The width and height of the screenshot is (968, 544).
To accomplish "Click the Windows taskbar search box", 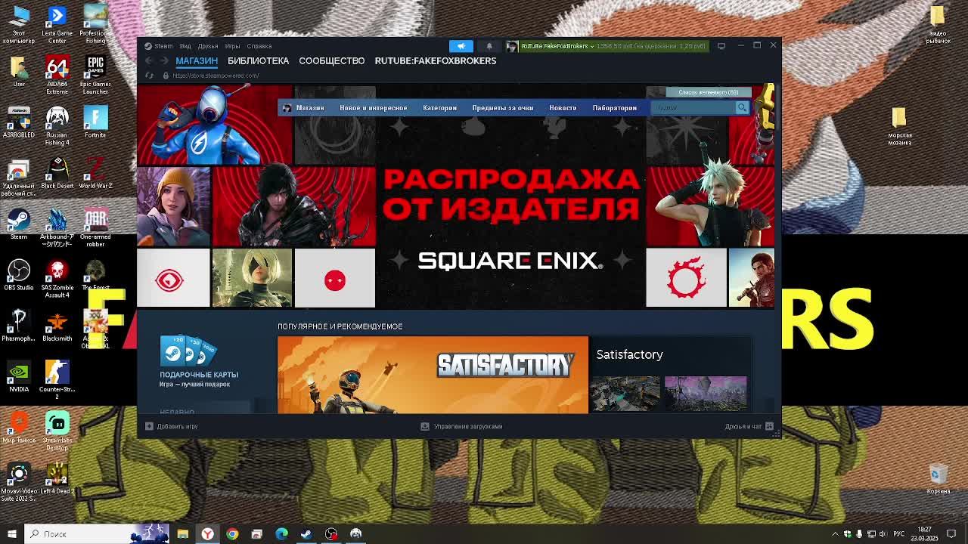I will point(97,534).
